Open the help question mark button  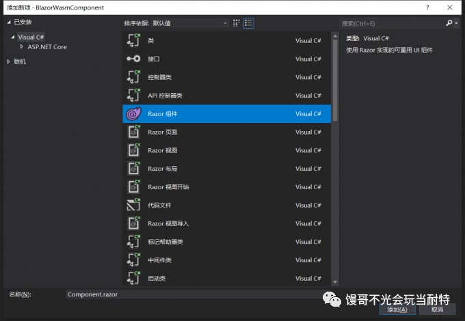pyautogui.click(x=427, y=8)
